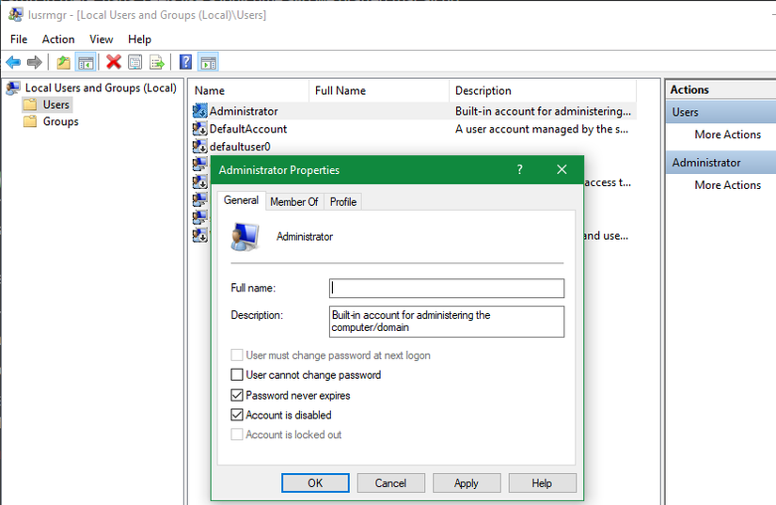
Task: Open the View menu
Action: [101, 39]
